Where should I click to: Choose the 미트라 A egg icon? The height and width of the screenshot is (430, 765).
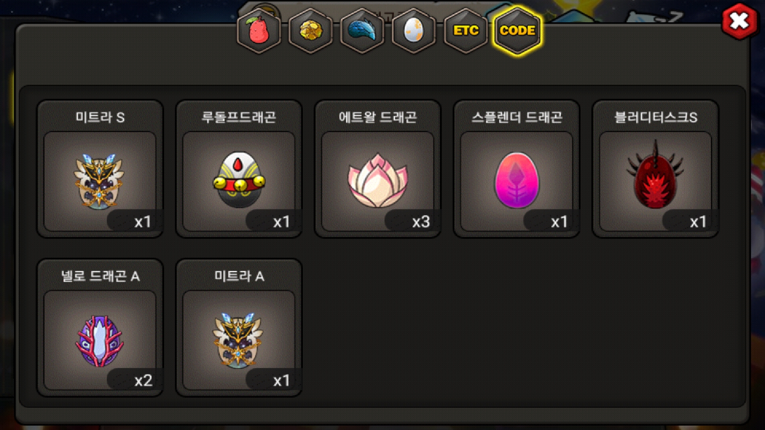[238, 340]
